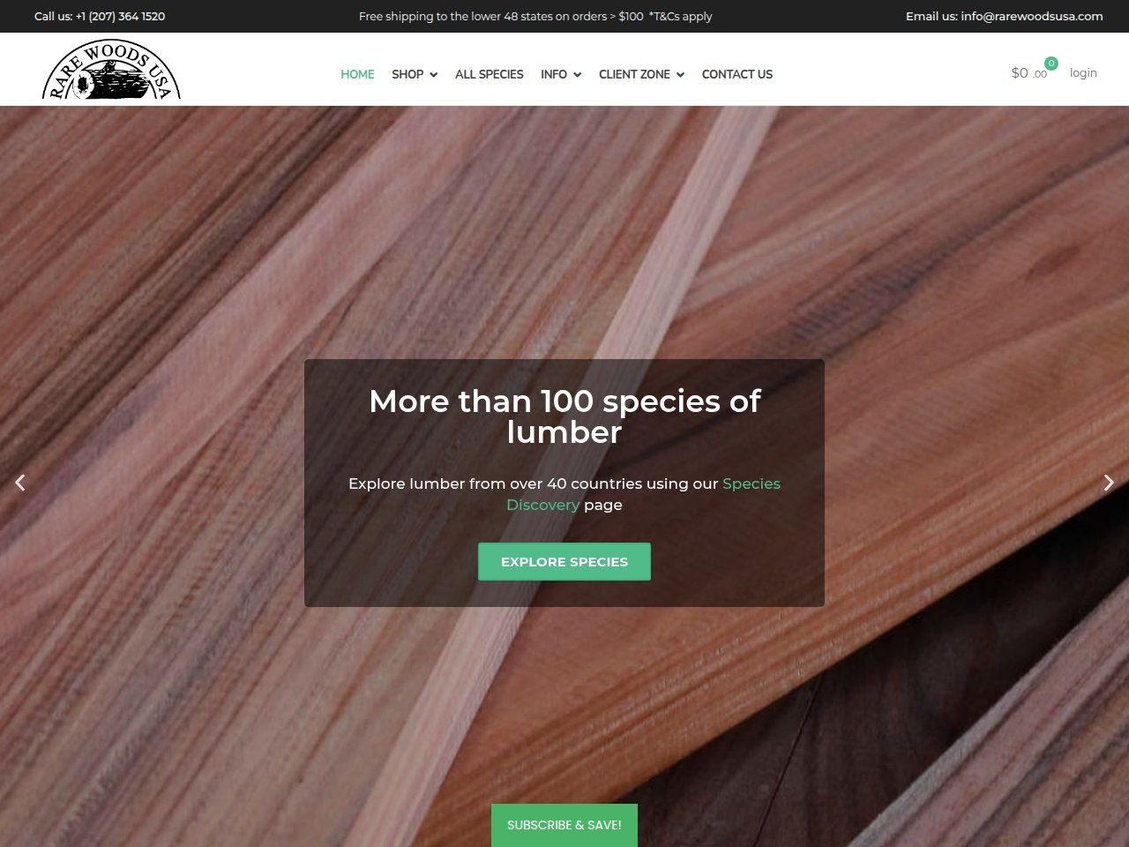Follow the Species Discovery link
Image resolution: width=1129 pixels, height=847 pixels.
click(643, 494)
